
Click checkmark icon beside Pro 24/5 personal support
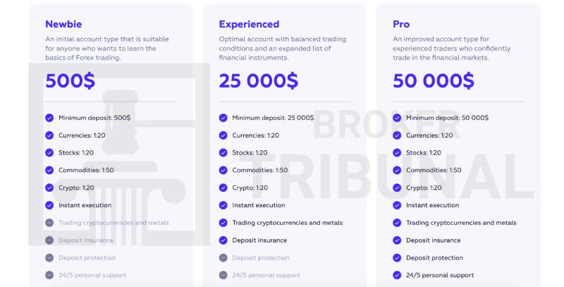tap(397, 276)
